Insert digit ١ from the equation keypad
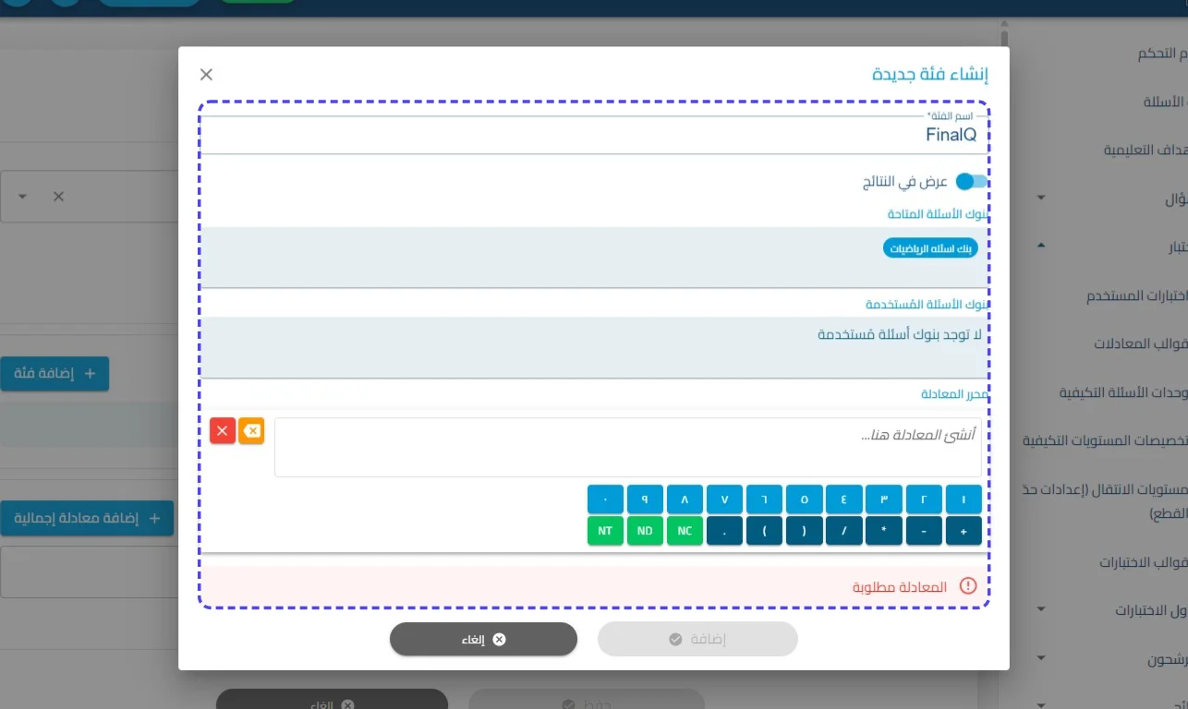Screen dimensions: 1188x709 click(964, 499)
